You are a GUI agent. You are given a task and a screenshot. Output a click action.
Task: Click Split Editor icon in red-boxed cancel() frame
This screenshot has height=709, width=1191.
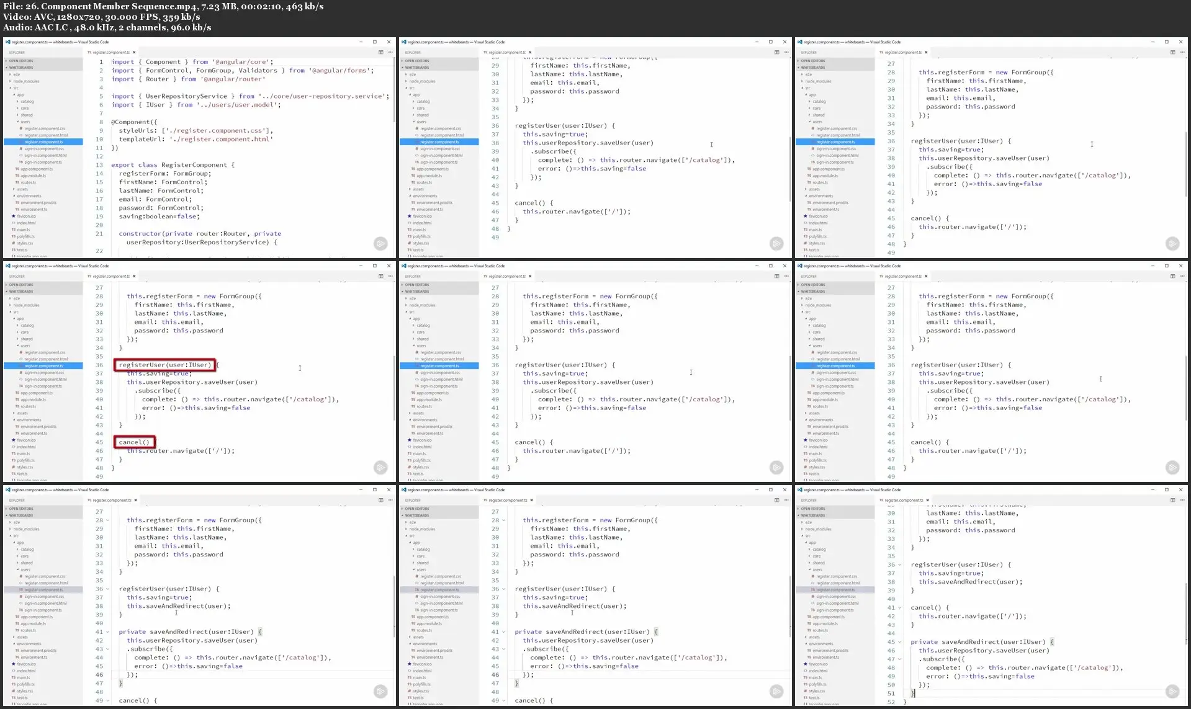click(x=380, y=276)
